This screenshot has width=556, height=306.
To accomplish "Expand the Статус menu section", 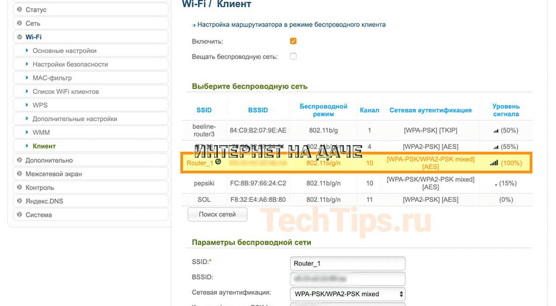I will point(91,9).
